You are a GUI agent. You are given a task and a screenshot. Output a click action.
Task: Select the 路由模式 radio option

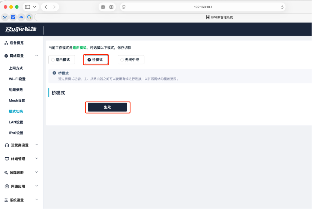[x=61, y=60]
